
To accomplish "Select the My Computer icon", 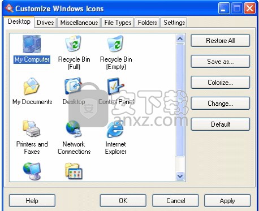I will [32, 44].
